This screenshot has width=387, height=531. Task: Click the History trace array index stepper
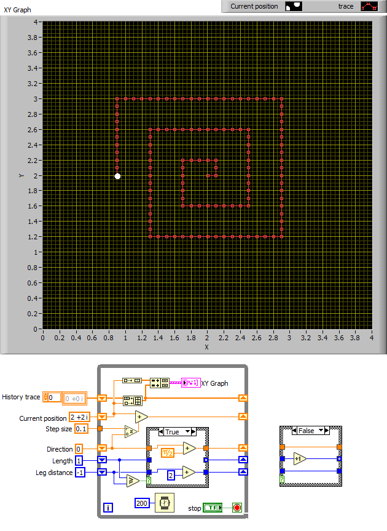[45, 397]
